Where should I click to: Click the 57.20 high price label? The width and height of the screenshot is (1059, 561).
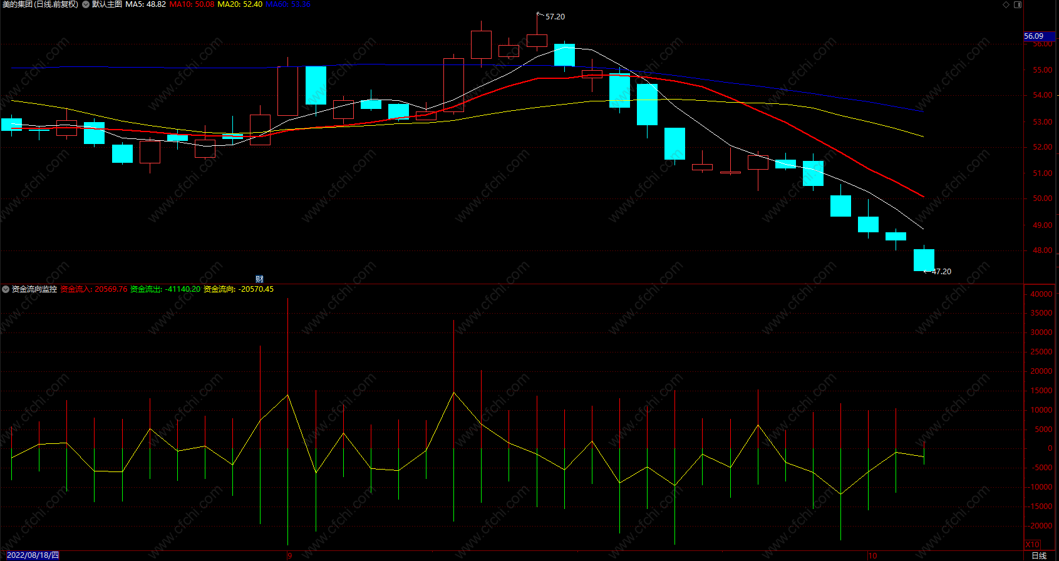click(555, 17)
